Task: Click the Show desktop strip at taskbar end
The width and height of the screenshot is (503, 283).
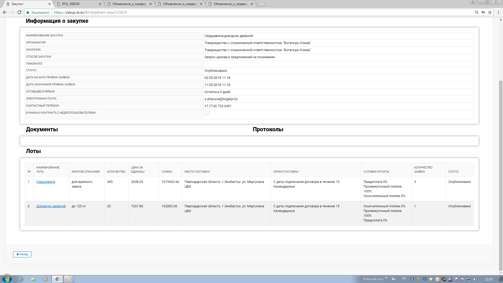Action: [x=501, y=279]
